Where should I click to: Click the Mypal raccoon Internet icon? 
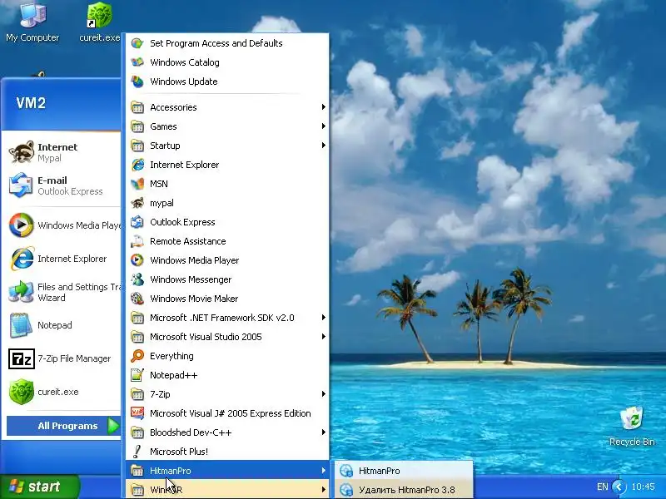click(22, 152)
